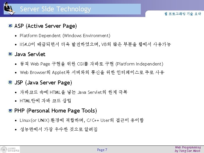The image size is (204, 153).
Task: Click 'Web Programming' footer text
Action: click(188, 147)
